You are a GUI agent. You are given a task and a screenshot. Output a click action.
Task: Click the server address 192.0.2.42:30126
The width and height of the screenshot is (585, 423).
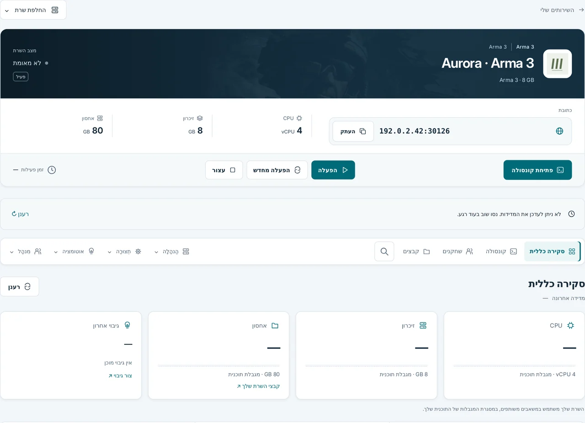(415, 131)
